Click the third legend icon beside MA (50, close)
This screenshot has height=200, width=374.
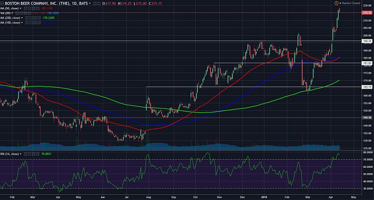(34, 8)
